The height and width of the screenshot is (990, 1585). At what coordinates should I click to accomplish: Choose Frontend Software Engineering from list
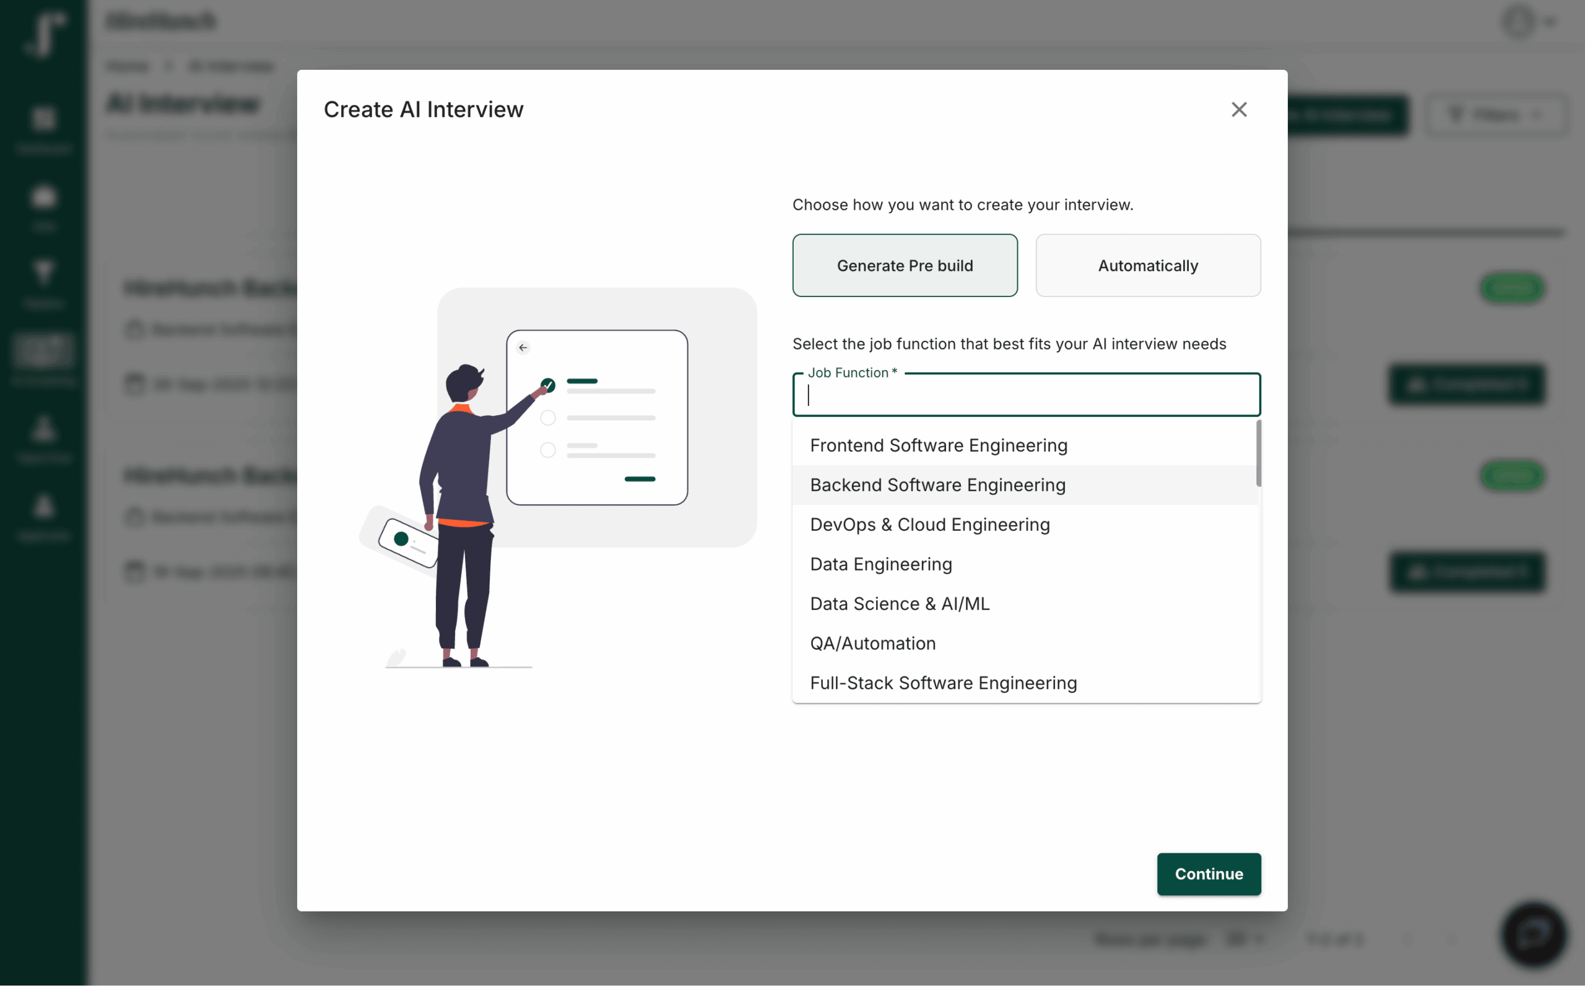tap(938, 445)
